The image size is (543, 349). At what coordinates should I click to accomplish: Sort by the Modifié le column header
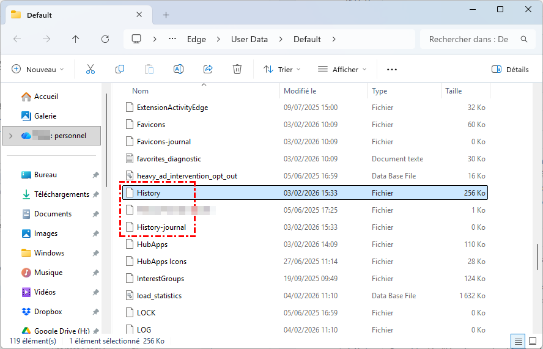click(300, 91)
